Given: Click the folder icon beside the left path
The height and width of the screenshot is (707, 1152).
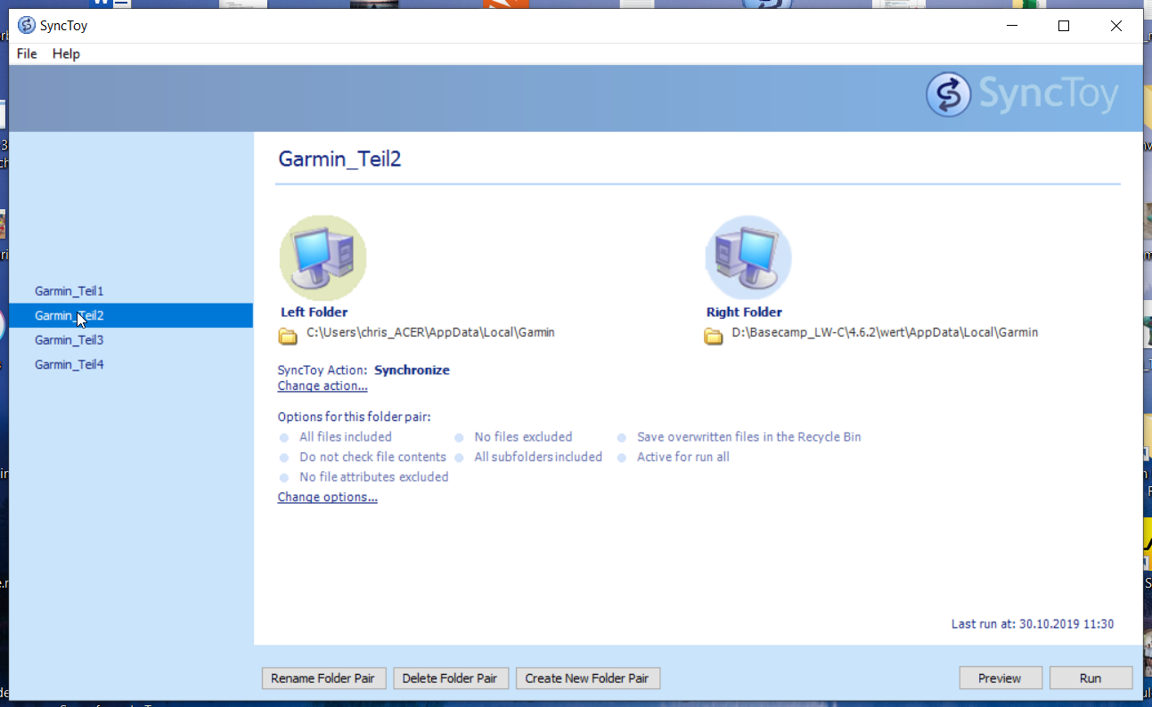Looking at the screenshot, I should click(288, 336).
